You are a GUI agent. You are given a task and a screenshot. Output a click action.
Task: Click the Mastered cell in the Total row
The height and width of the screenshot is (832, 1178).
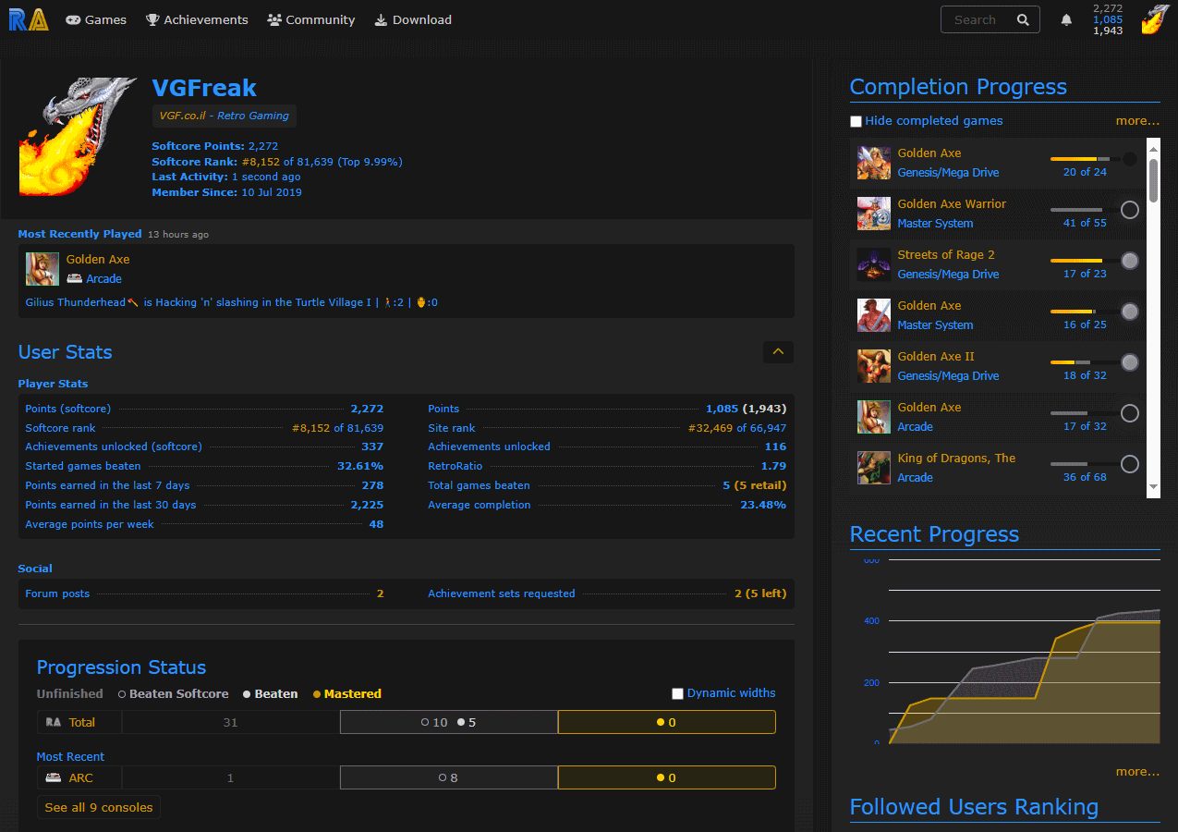[x=667, y=722]
